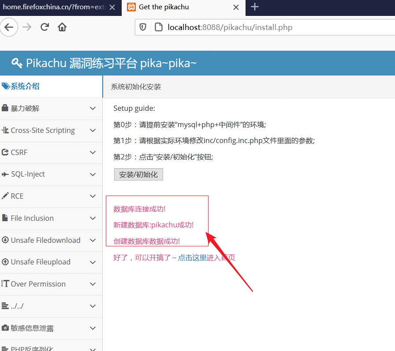Image resolution: width=395 pixels, height=351 pixels.
Task: Click the plane icon beside SQL-Inject
Action: pos(5,174)
